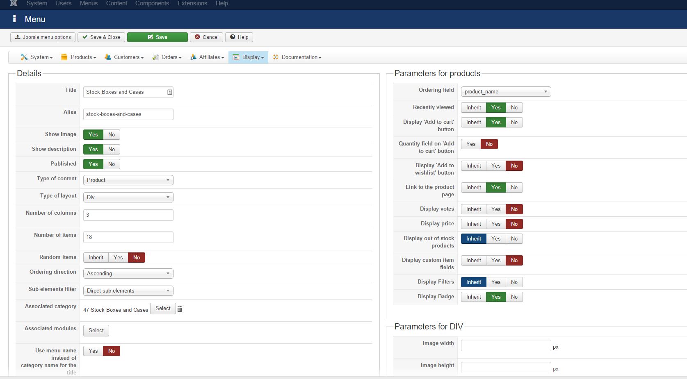Image resolution: width=687 pixels, height=379 pixels.
Task: Set Display price to Yes
Action: point(496,224)
